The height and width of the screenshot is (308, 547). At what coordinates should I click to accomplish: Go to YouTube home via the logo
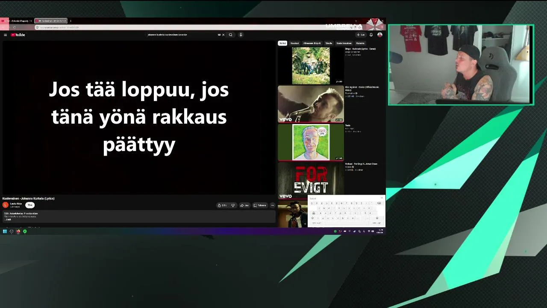point(18,35)
